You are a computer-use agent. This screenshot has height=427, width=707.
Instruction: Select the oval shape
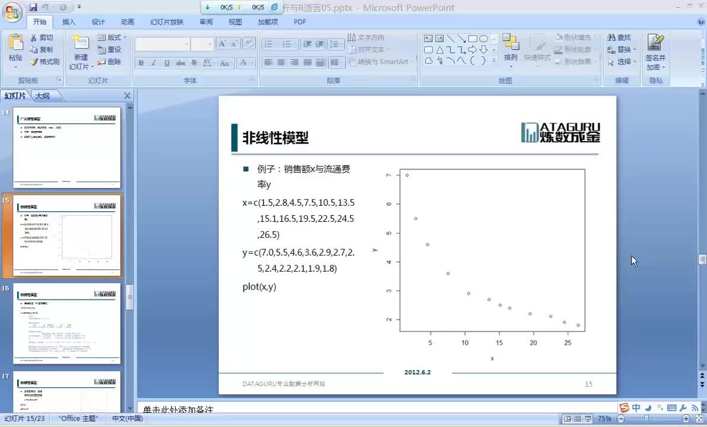(x=483, y=39)
